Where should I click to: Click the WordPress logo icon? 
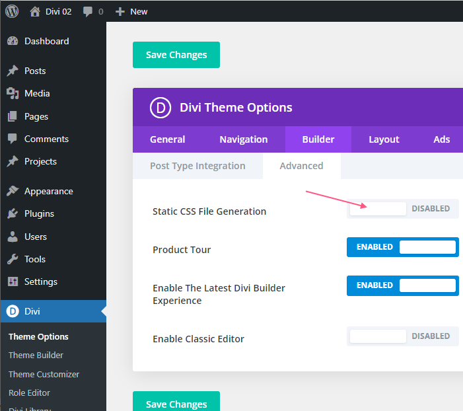12,11
